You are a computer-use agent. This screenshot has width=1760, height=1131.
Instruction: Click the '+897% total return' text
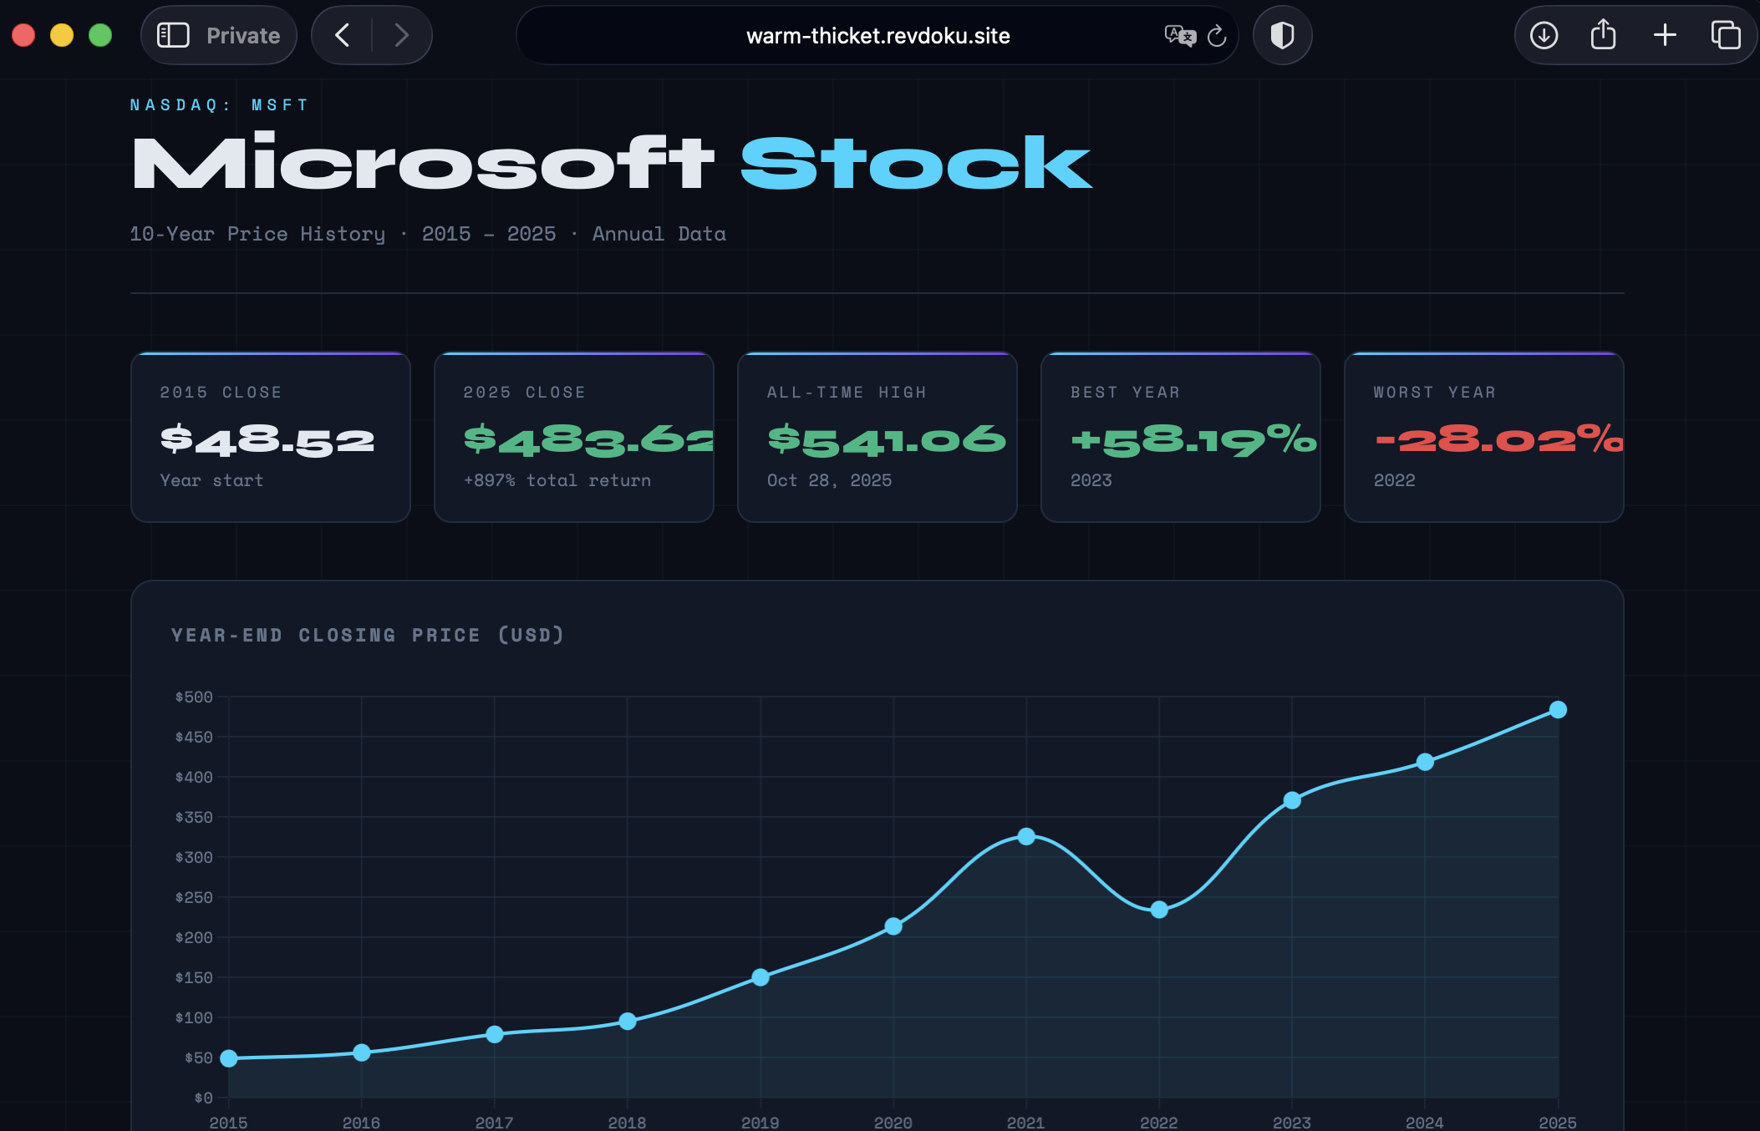coord(557,480)
